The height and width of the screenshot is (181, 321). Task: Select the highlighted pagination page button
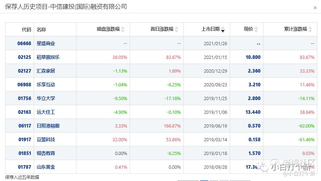coord(204,180)
